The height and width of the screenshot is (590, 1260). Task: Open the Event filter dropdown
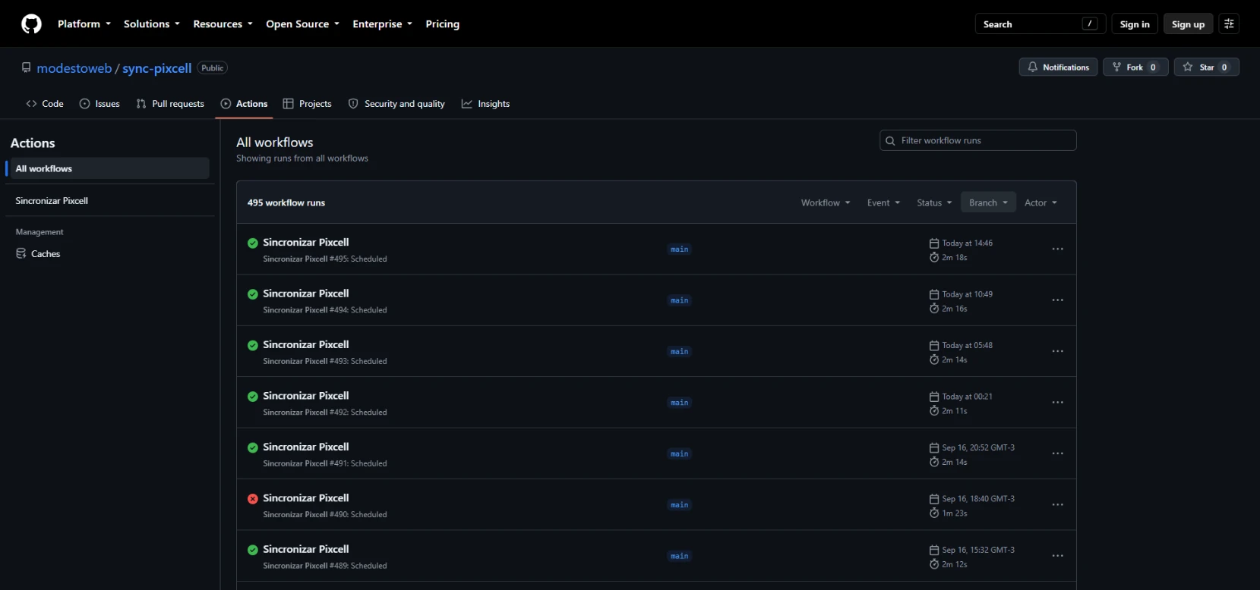click(883, 203)
